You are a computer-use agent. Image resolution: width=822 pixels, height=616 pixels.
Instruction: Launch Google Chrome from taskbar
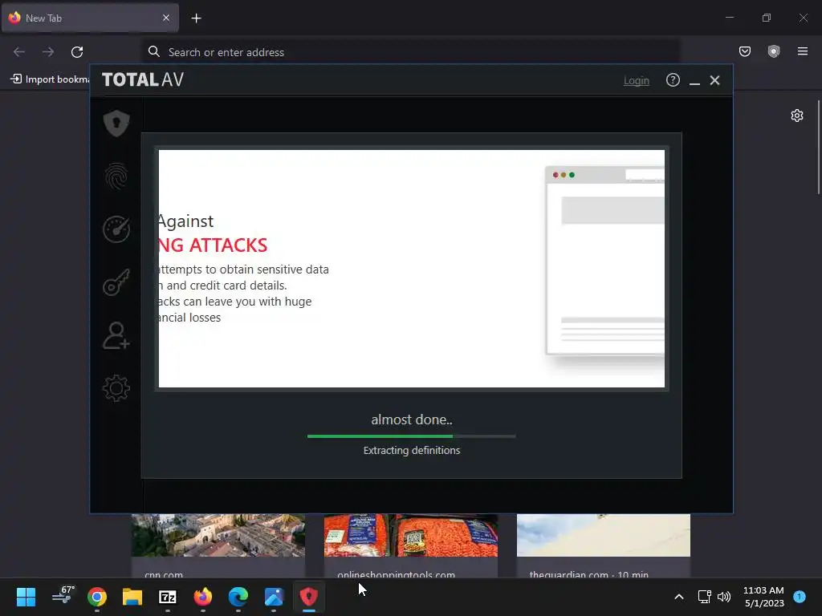(x=97, y=597)
